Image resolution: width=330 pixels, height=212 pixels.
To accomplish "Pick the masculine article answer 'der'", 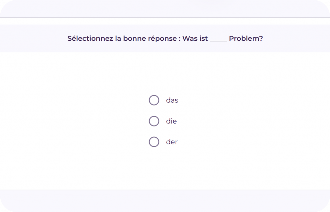I will point(154,142).
